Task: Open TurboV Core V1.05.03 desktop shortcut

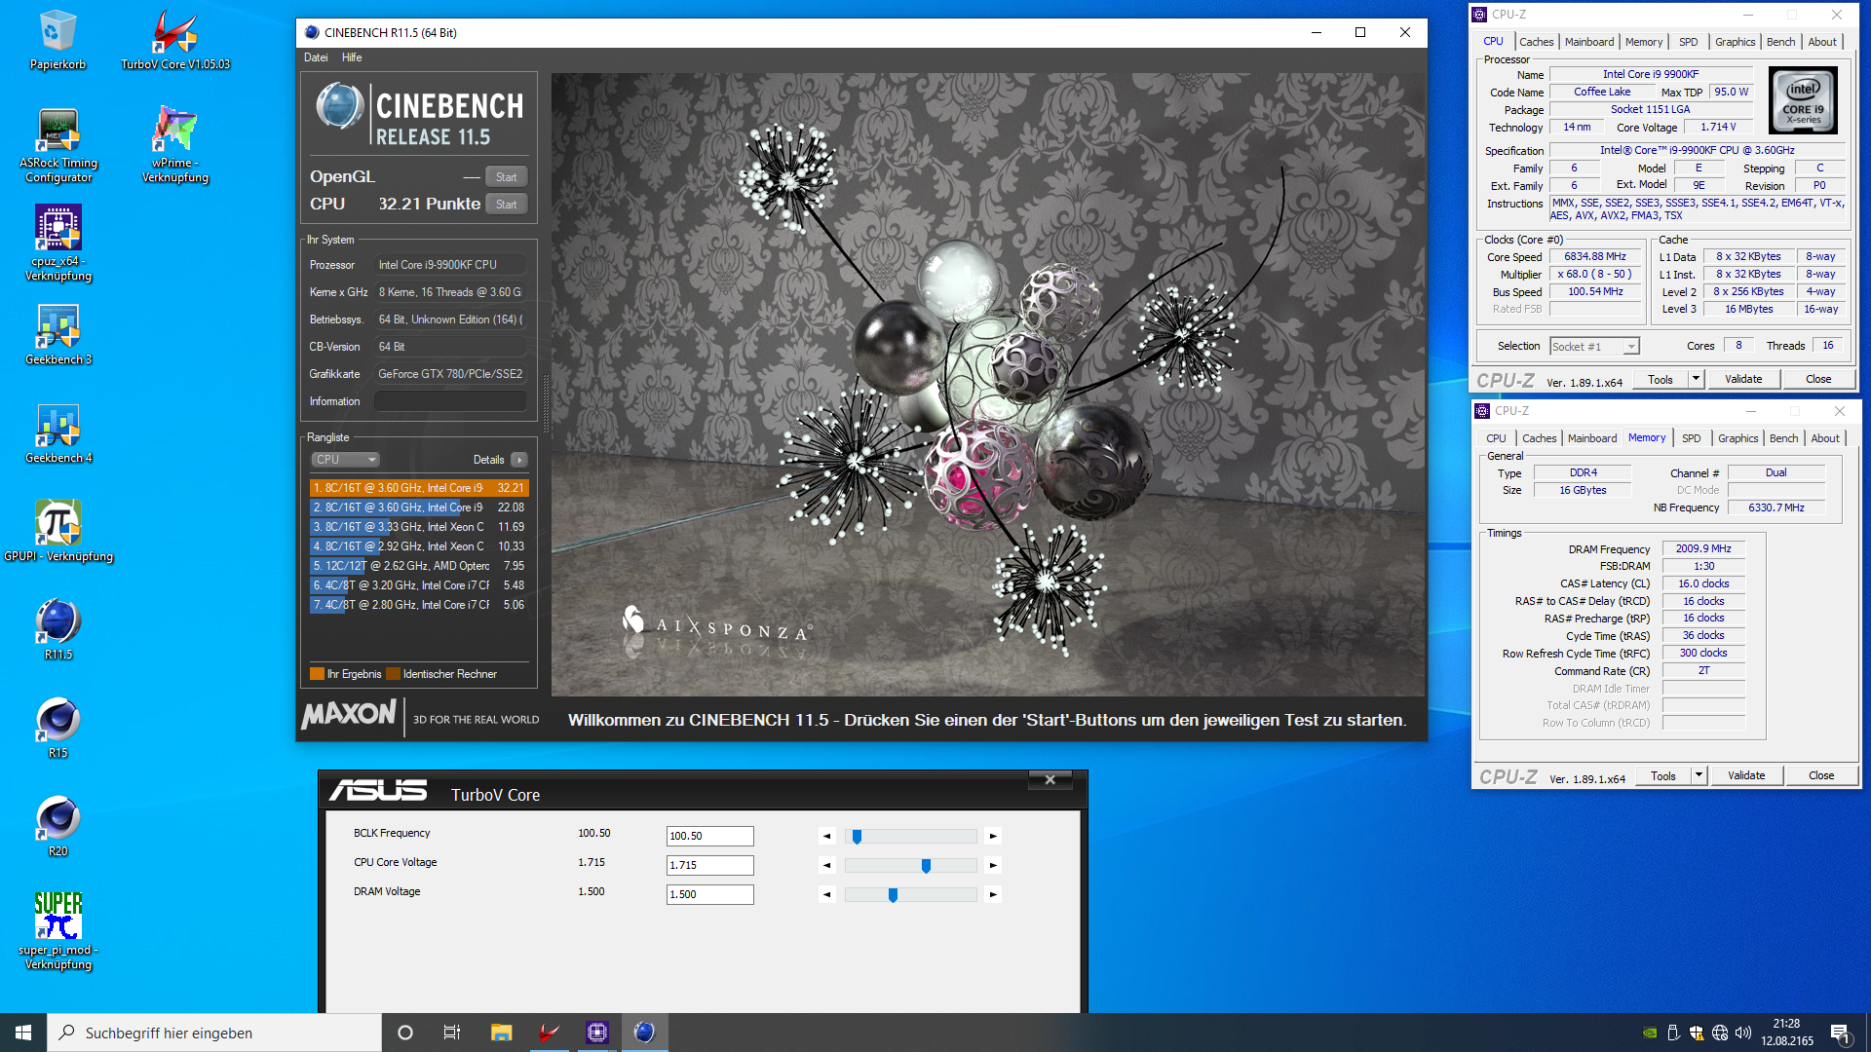Action: pyautogui.click(x=175, y=39)
